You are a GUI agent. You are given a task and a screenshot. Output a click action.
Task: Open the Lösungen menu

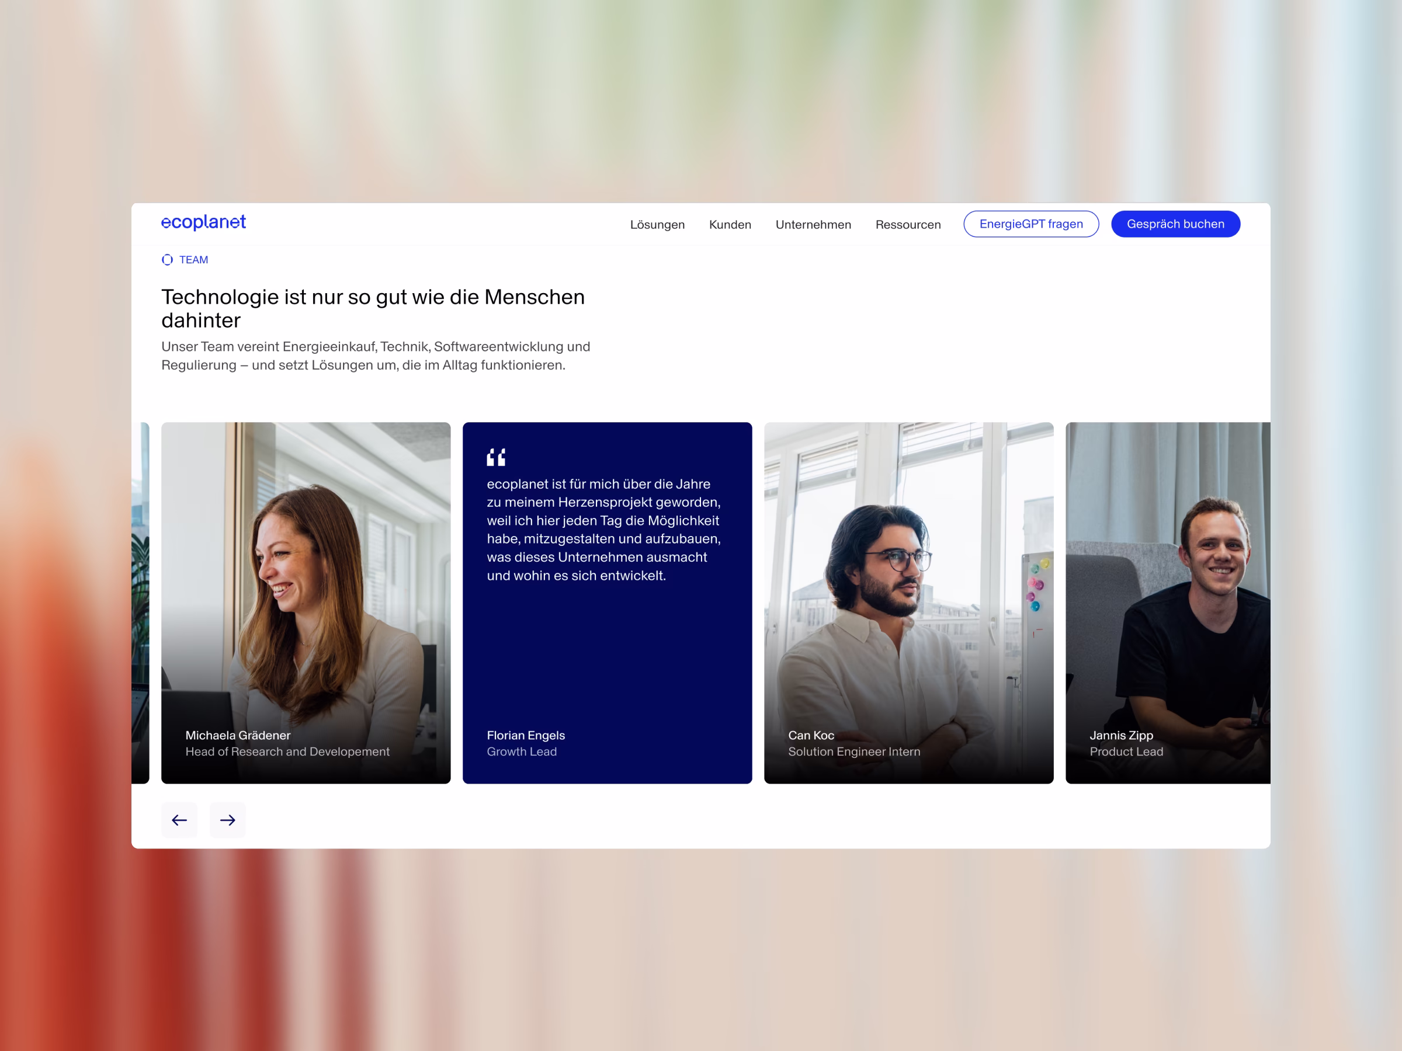click(x=657, y=224)
